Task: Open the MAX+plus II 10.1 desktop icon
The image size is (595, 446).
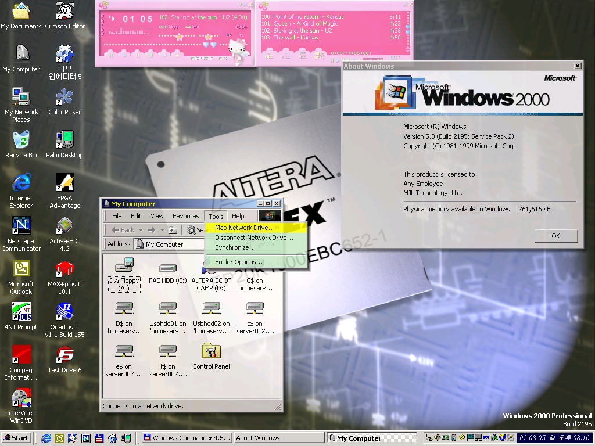Action: [64, 269]
